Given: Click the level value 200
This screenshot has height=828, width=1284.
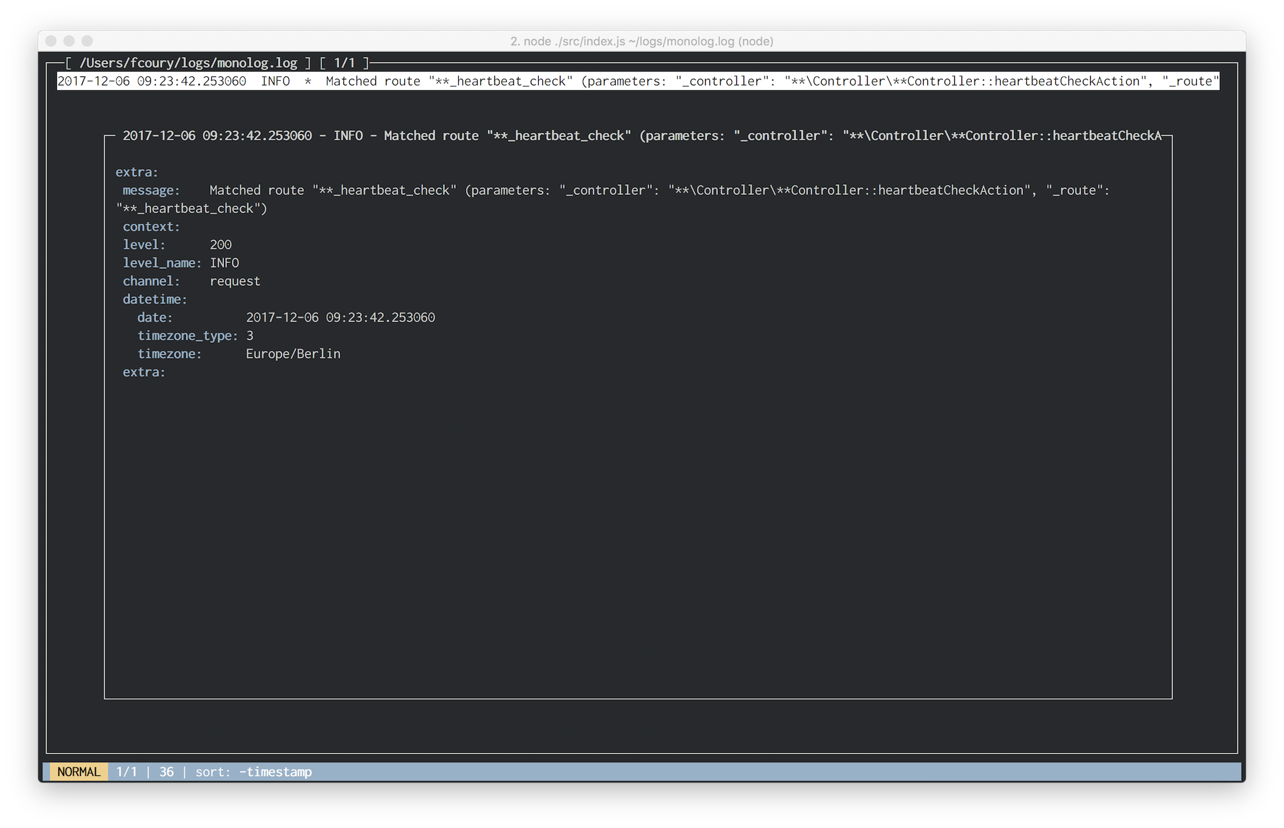Looking at the screenshot, I should point(220,245).
